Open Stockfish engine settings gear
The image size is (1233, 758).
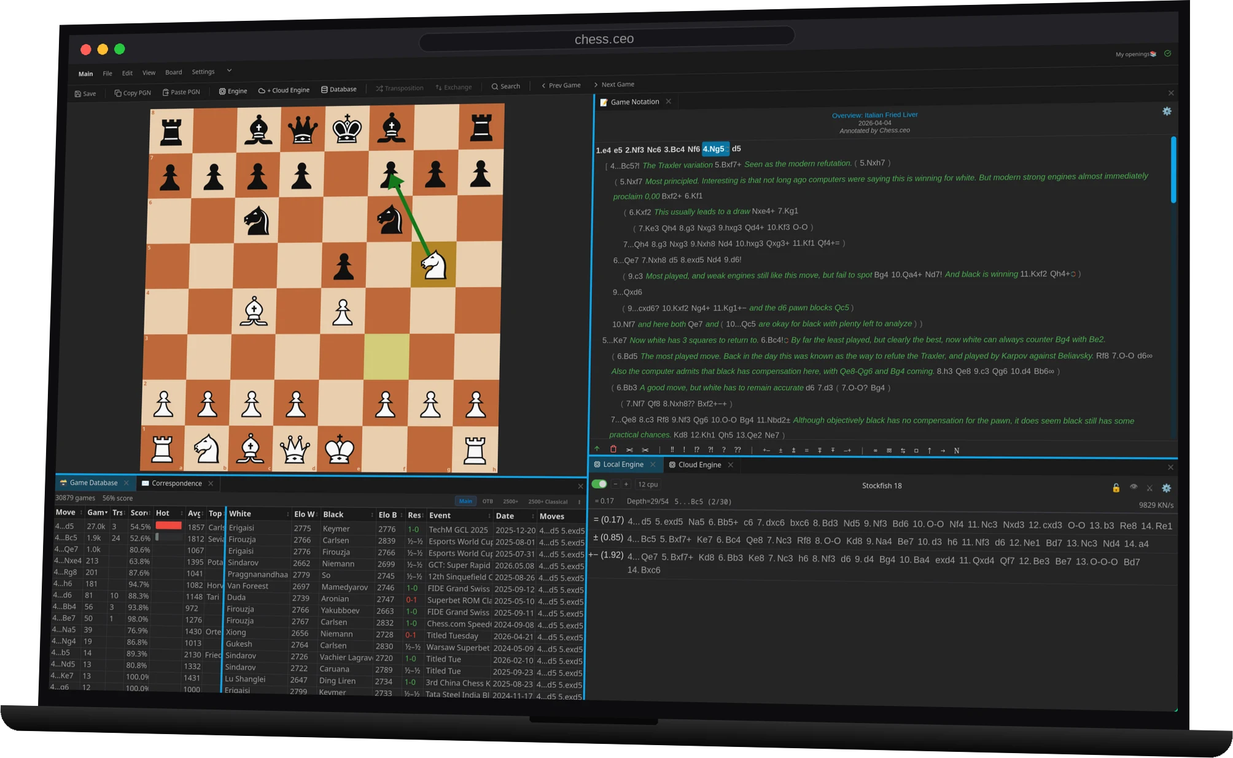tap(1166, 488)
